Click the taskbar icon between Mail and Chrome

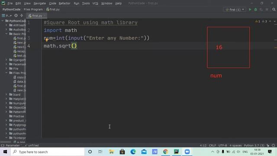(155, 152)
